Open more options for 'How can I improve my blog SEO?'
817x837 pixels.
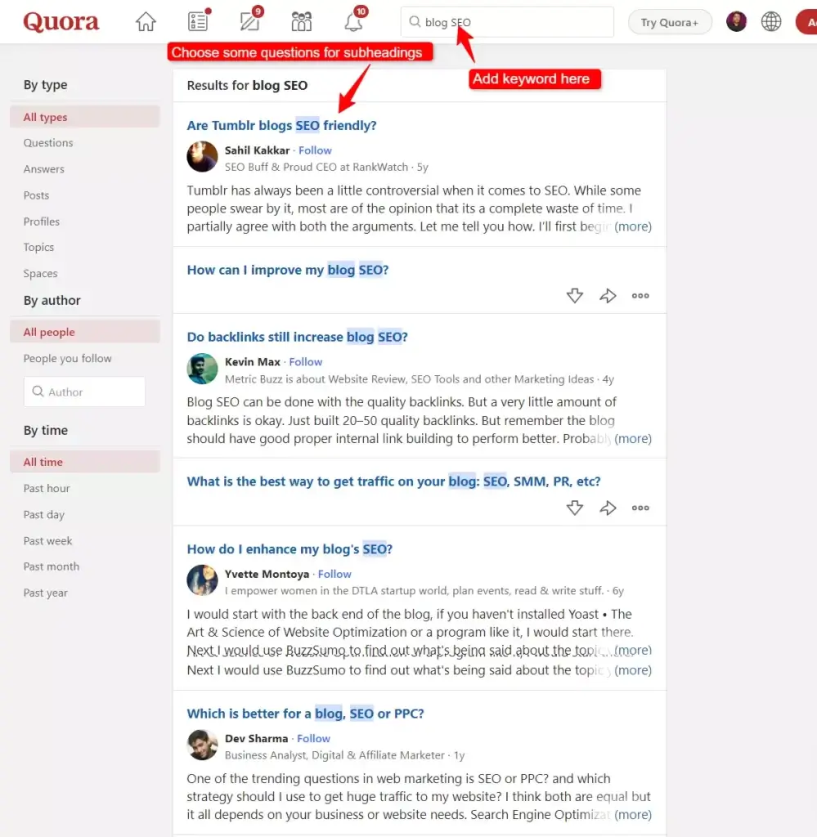coord(640,296)
